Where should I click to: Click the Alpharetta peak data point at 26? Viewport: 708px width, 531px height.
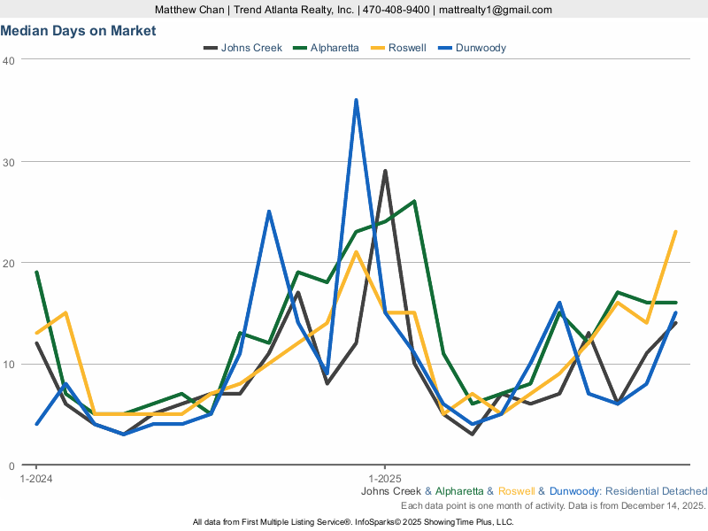pyautogui.click(x=414, y=202)
